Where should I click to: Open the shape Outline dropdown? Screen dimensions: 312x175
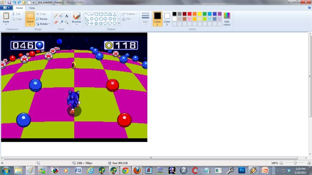pyautogui.click(x=130, y=14)
